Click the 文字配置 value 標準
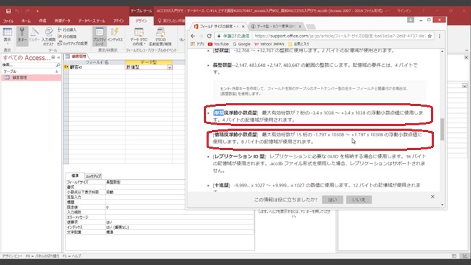This screenshot has height=265, width=471. tap(179, 232)
